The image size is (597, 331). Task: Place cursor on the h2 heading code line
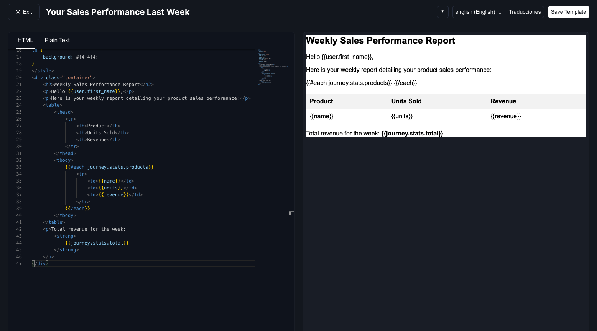click(x=98, y=85)
